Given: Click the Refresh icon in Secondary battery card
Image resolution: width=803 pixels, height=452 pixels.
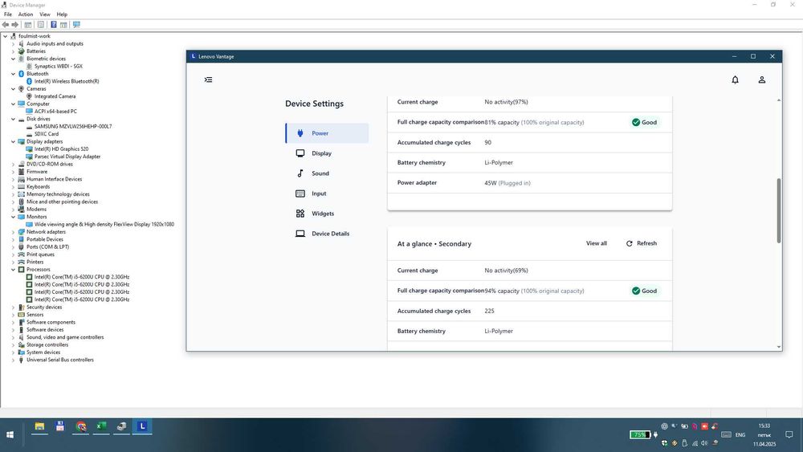Looking at the screenshot, I should [629, 243].
